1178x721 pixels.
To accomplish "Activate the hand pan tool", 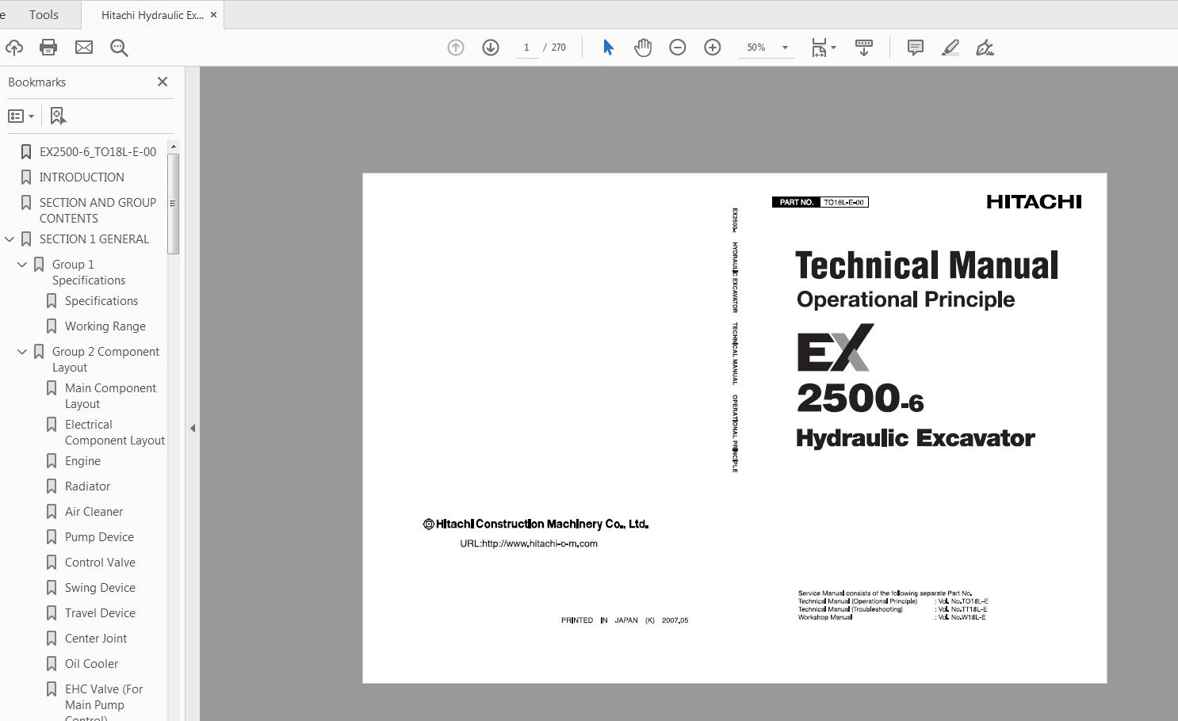I will tap(643, 48).
